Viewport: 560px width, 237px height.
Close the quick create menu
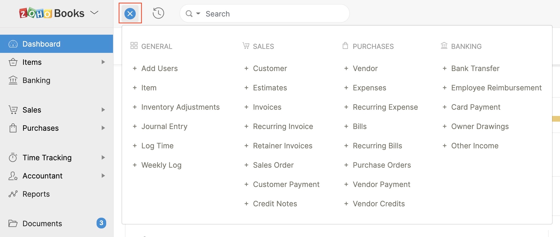click(x=130, y=13)
